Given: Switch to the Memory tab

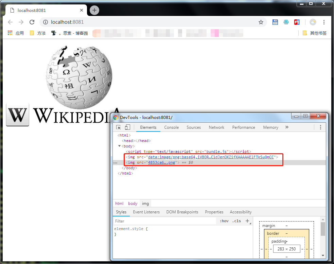Looking at the screenshot, I should point(270,127).
